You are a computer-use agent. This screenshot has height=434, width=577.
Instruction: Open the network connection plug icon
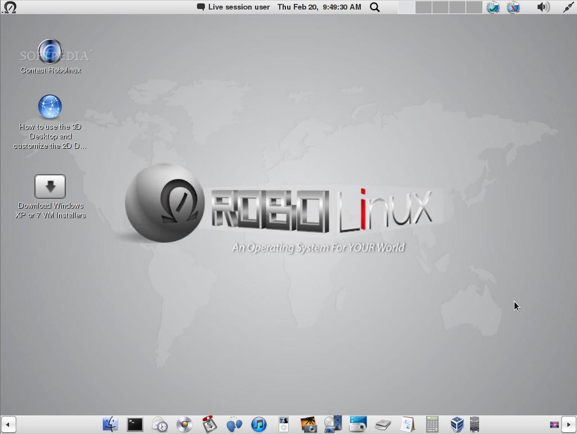click(568, 7)
